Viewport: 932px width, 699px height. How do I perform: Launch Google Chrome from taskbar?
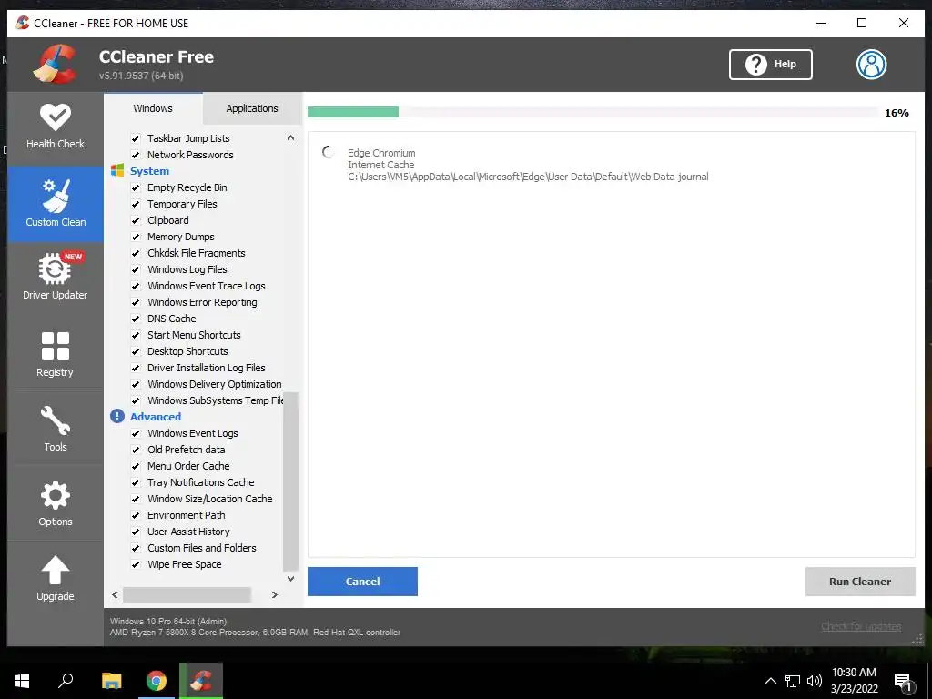157,681
